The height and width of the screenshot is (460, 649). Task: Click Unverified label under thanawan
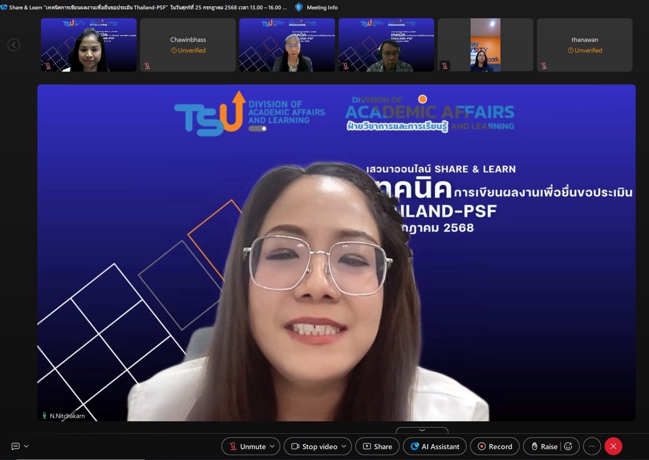pos(585,50)
